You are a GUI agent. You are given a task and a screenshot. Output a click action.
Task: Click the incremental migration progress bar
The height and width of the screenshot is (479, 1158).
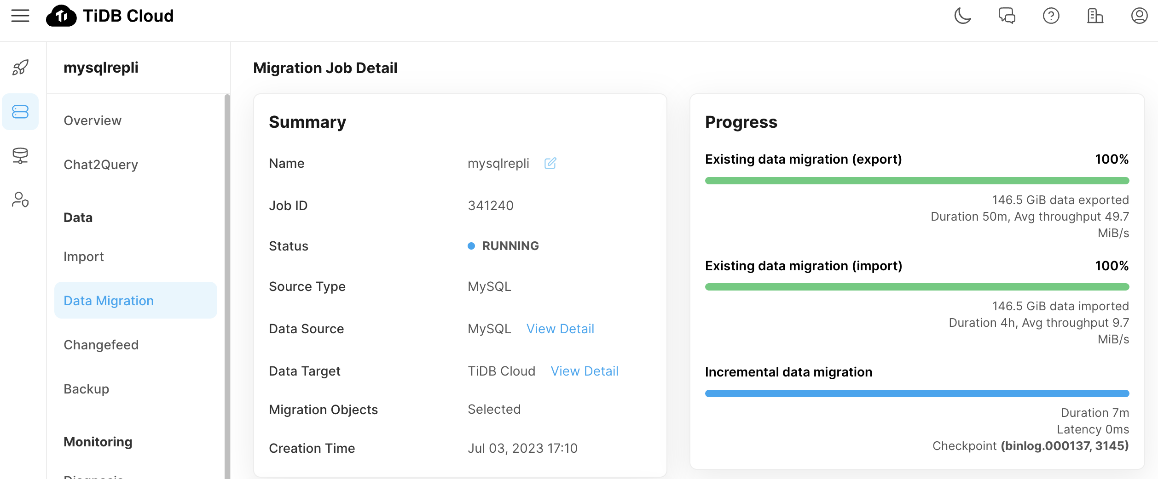point(917,393)
